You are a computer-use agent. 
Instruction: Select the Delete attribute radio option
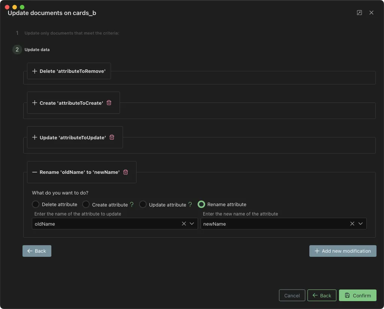coord(36,205)
